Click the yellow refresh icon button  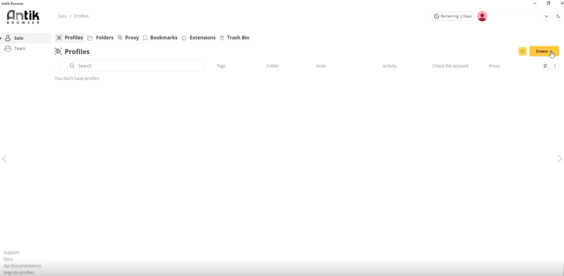coord(522,51)
